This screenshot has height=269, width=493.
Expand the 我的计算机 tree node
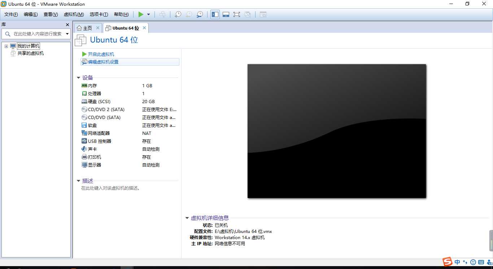point(6,46)
